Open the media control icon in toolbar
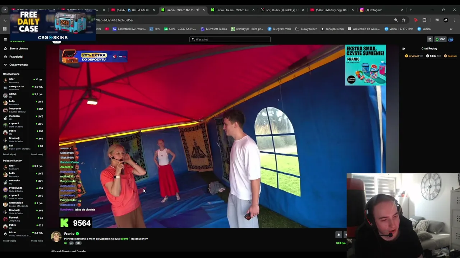The image size is (460, 258). click(437, 20)
